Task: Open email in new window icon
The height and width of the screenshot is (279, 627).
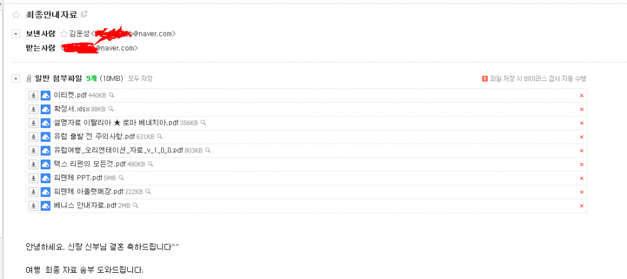Action: pos(84,14)
